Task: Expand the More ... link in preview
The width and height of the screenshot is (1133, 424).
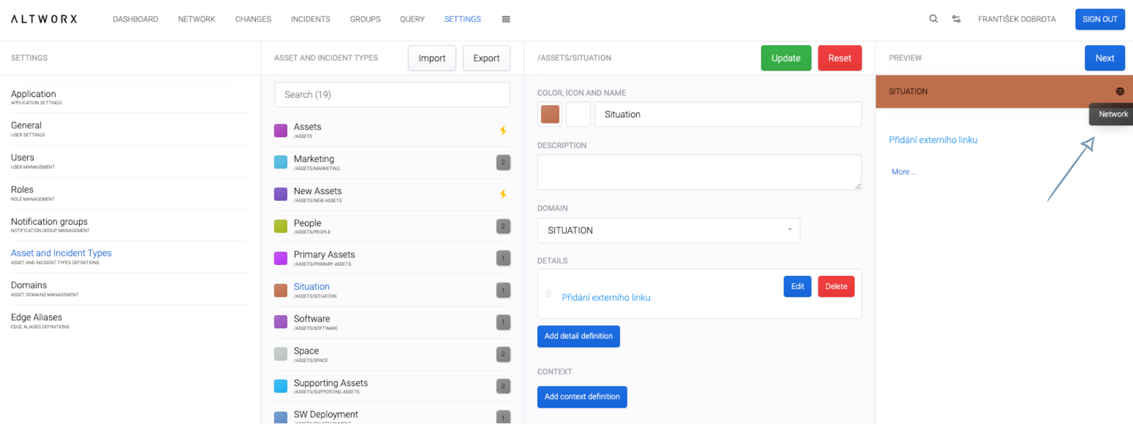Action: (x=904, y=172)
